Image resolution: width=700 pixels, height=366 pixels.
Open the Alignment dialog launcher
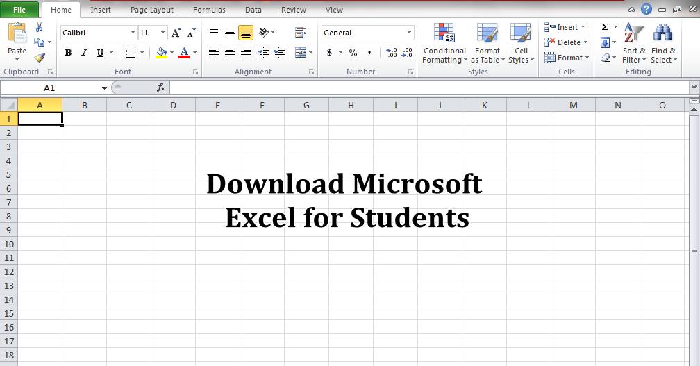click(311, 72)
